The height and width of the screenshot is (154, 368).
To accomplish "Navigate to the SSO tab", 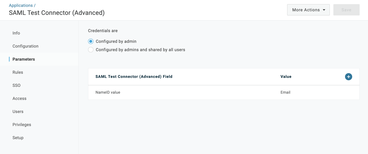I will [x=16, y=85].
